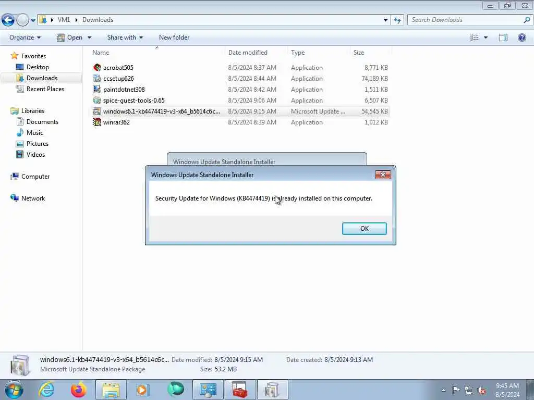Click the Action Center flag icon

coord(456,390)
